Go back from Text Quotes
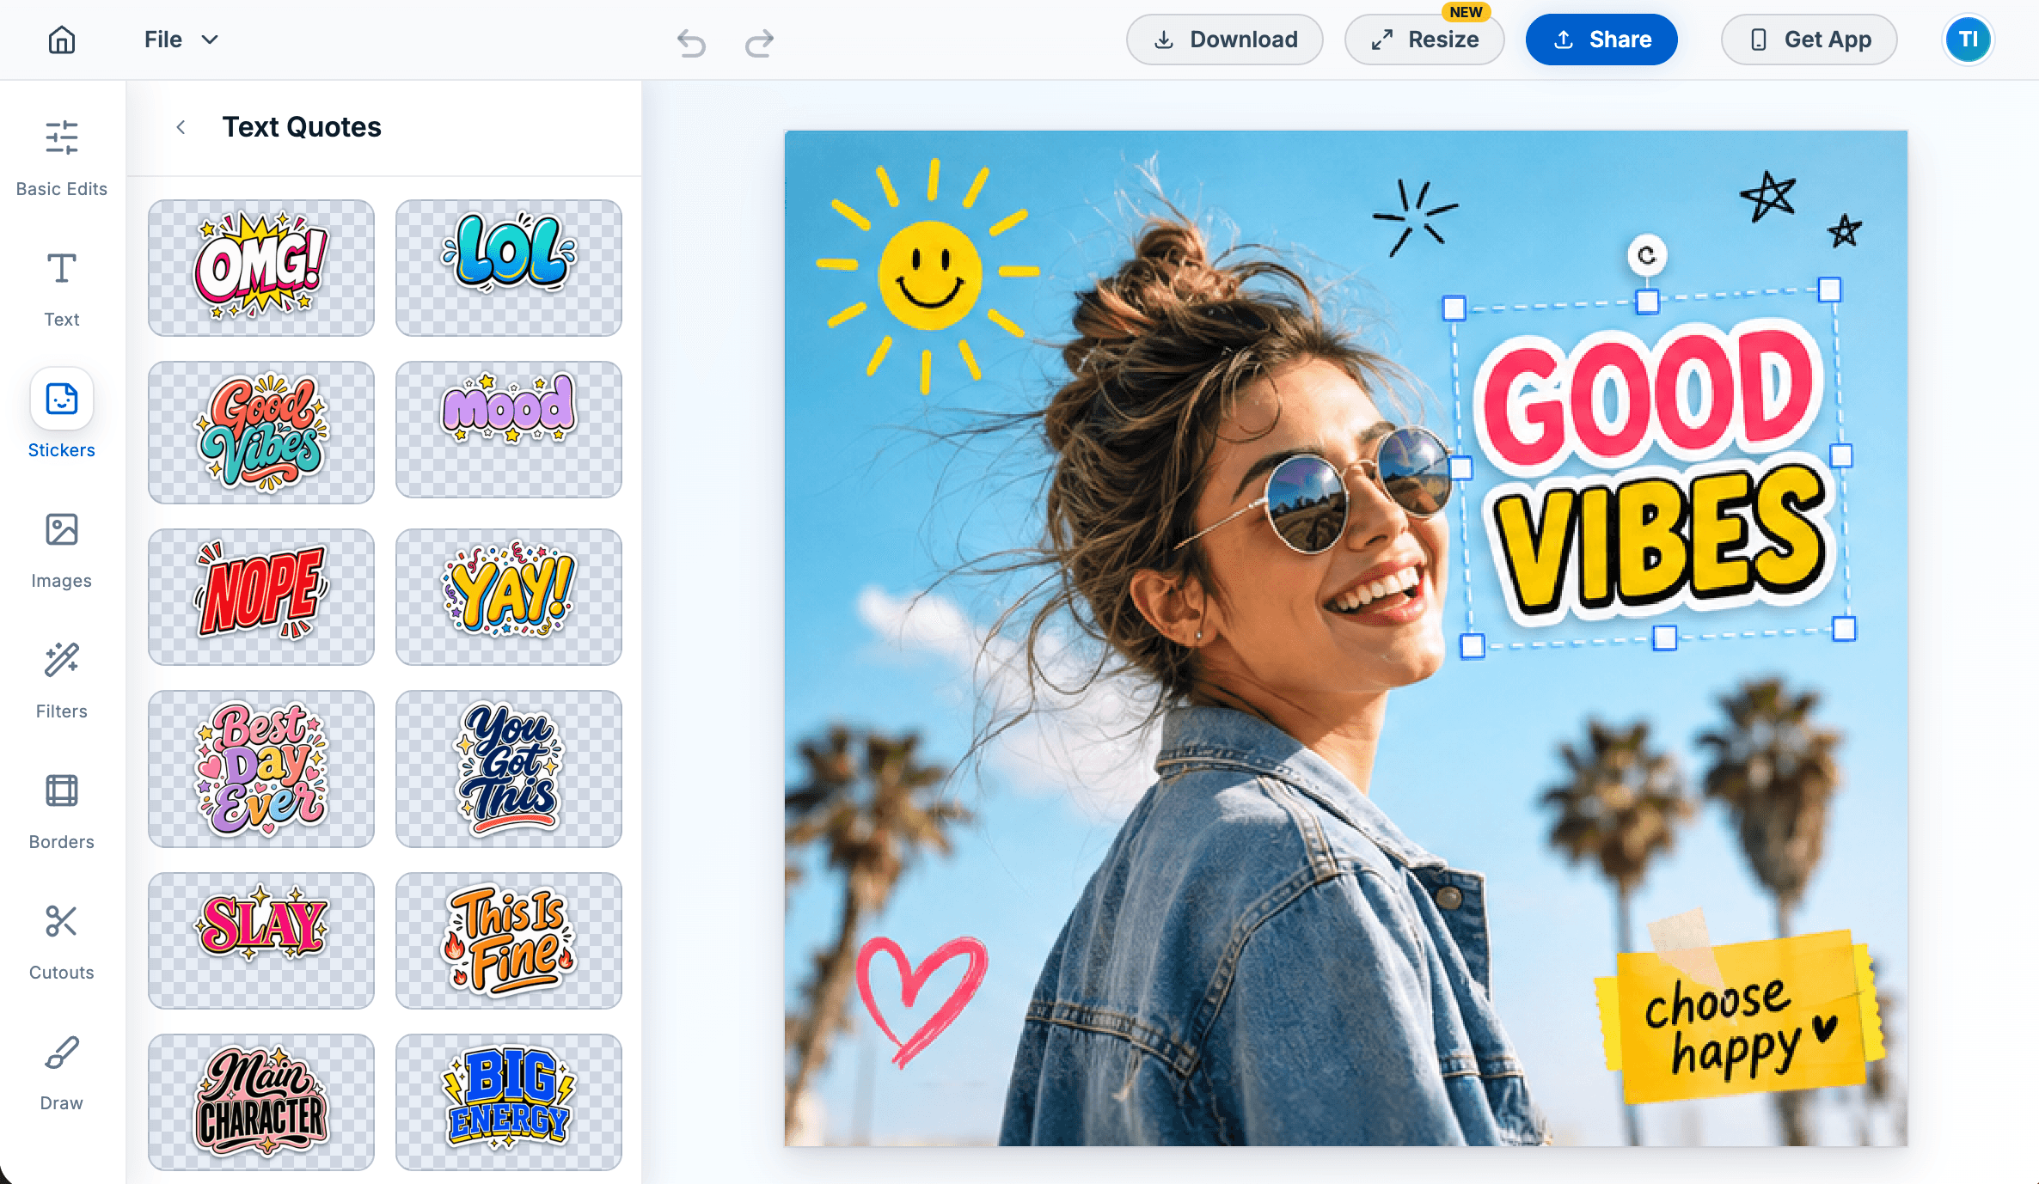 click(181, 127)
